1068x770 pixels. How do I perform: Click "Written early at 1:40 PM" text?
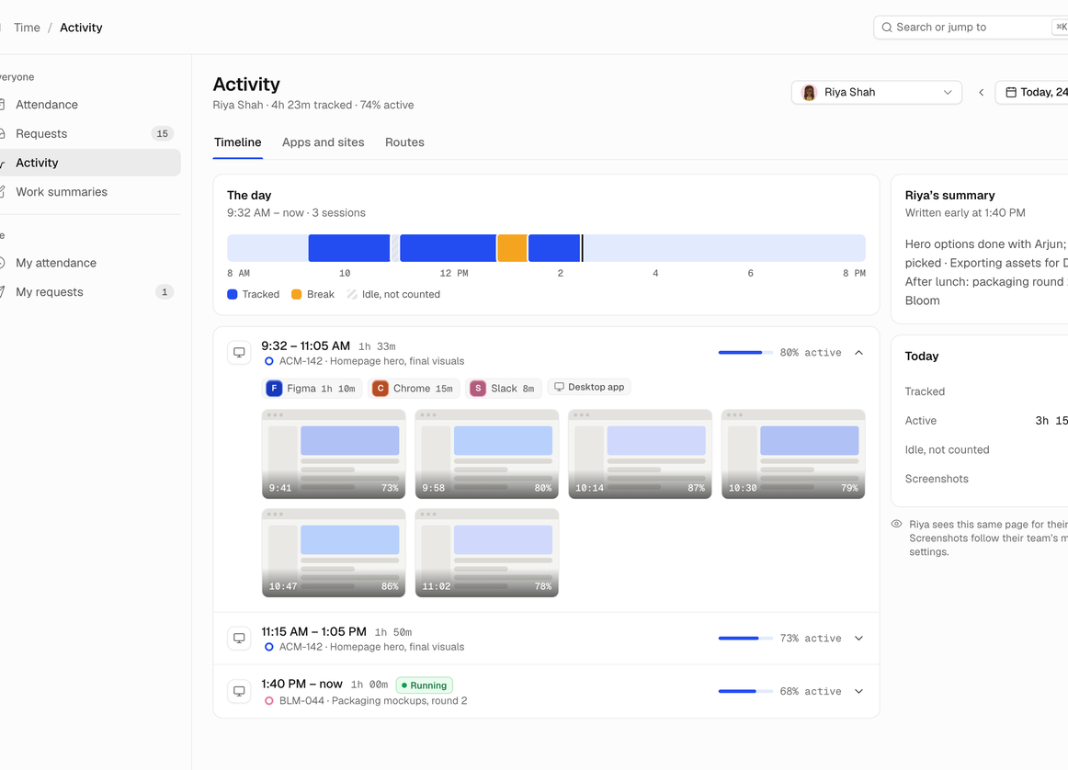[965, 213]
